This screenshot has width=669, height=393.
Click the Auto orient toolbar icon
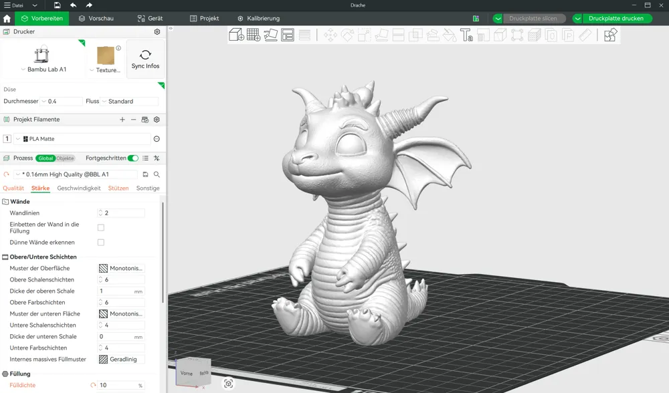pyautogui.click(x=270, y=35)
